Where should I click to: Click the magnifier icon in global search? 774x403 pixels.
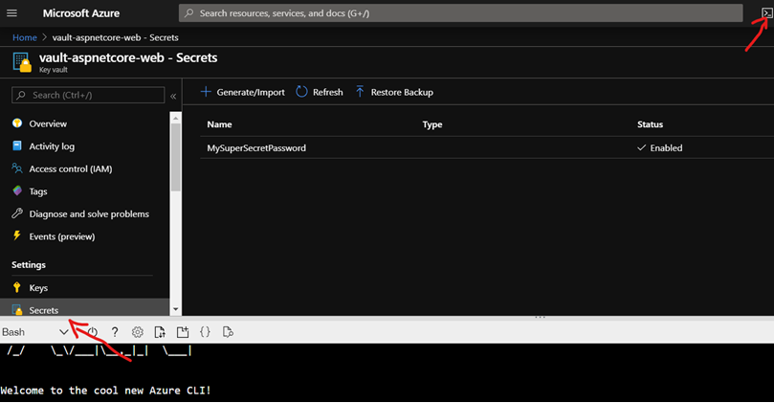(x=189, y=13)
